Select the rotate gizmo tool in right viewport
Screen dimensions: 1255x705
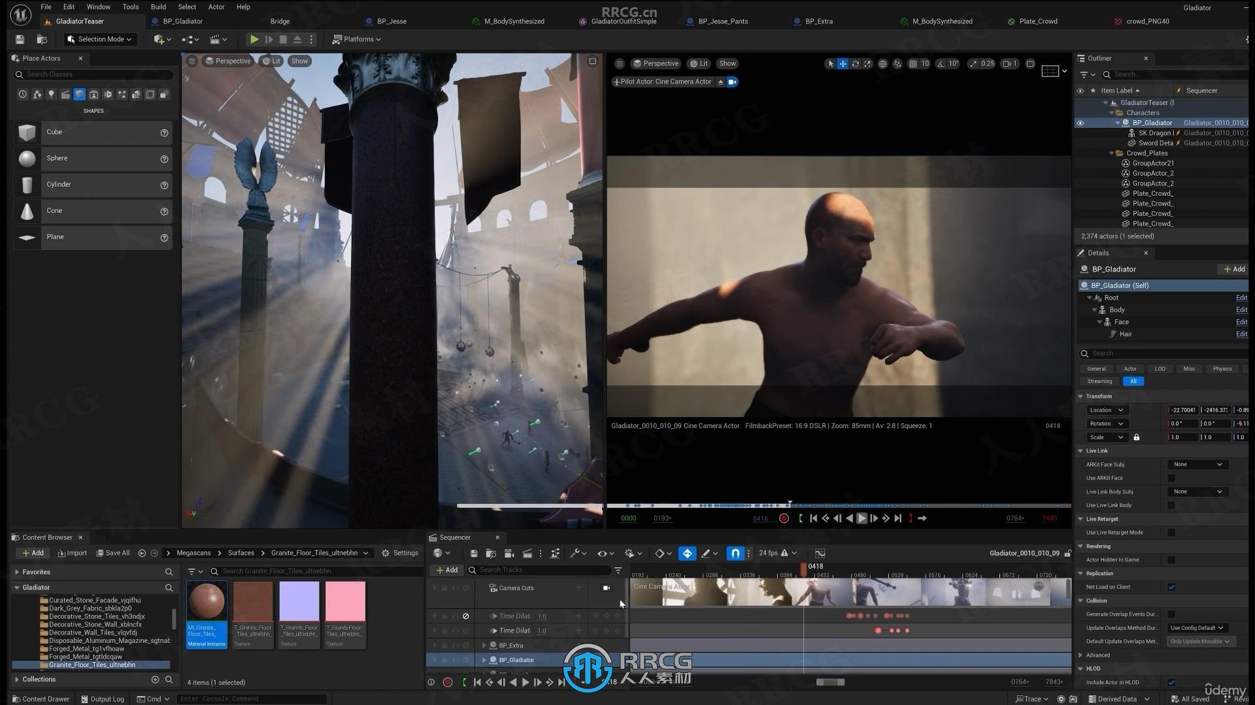tap(855, 63)
